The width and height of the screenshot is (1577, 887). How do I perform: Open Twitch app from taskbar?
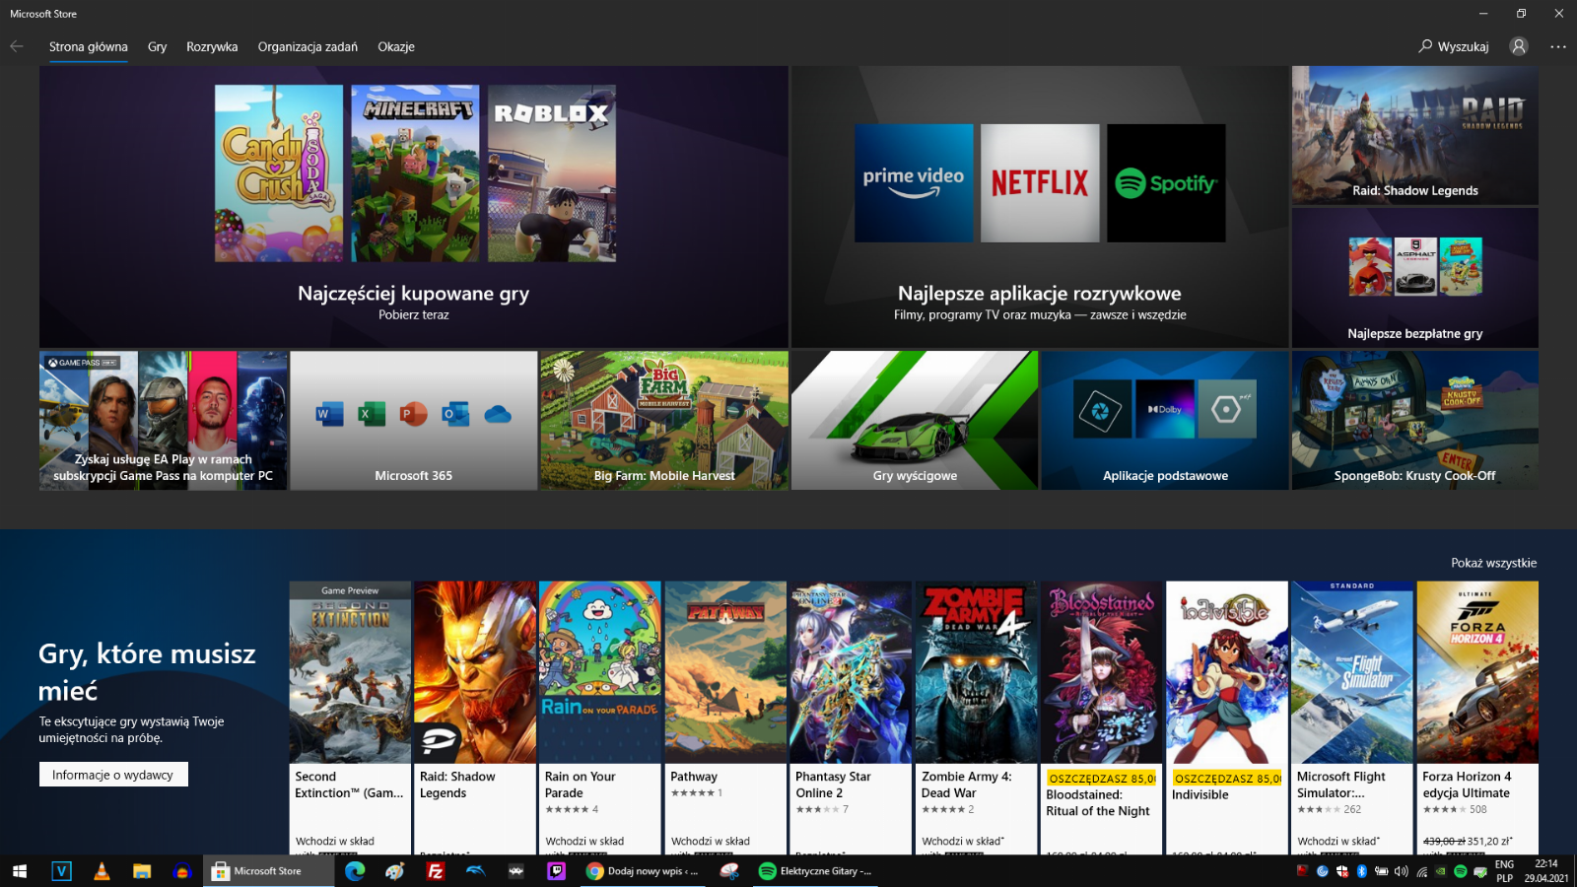pos(556,871)
